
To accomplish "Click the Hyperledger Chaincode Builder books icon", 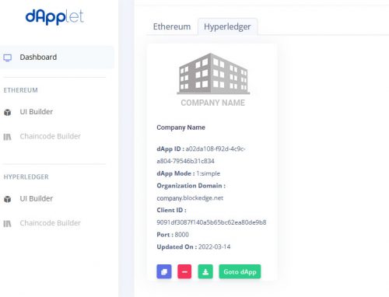I will [7, 223].
